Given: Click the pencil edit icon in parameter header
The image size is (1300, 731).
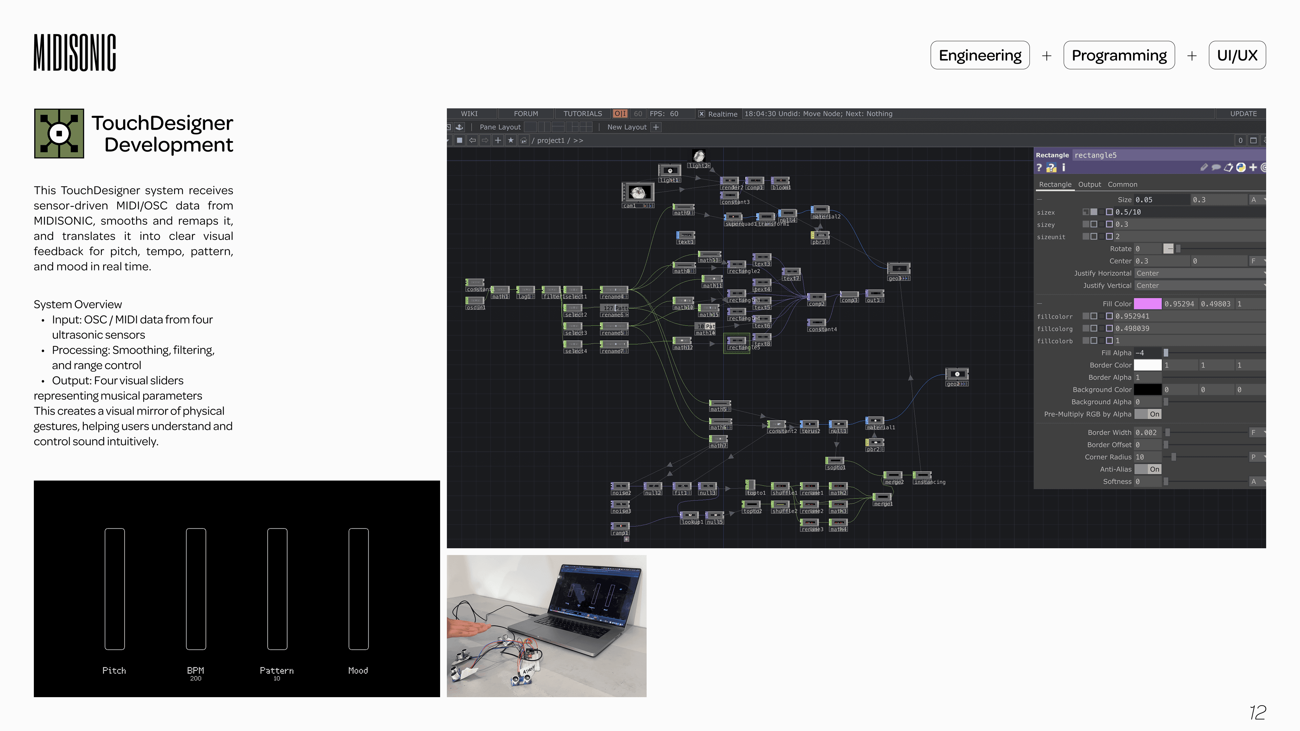Looking at the screenshot, I should click(1204, 168).
